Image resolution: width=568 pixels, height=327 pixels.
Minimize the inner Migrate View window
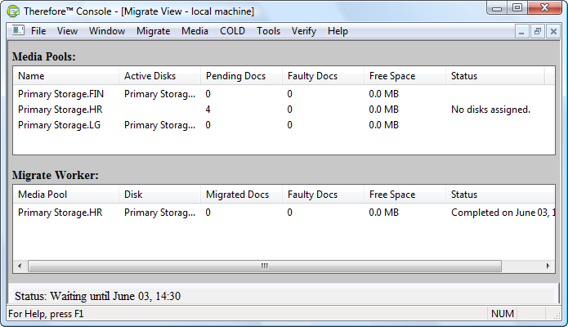pyautogui.click(x=521, y=32)
